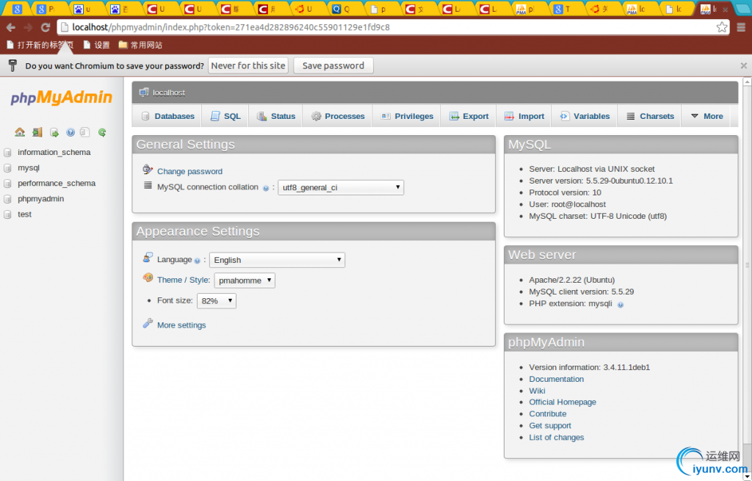Open the 常用网站 bookmarks folder
Screen dimensions: 752x481
[x=140, y=45]
